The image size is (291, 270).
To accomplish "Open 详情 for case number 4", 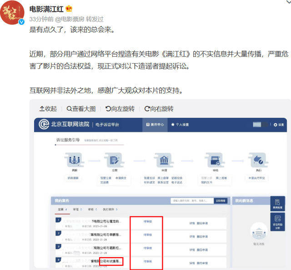I will pos(192,263).
